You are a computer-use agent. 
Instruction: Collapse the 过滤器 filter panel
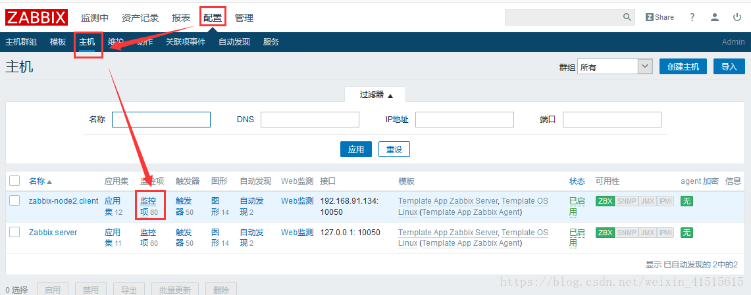376,95
